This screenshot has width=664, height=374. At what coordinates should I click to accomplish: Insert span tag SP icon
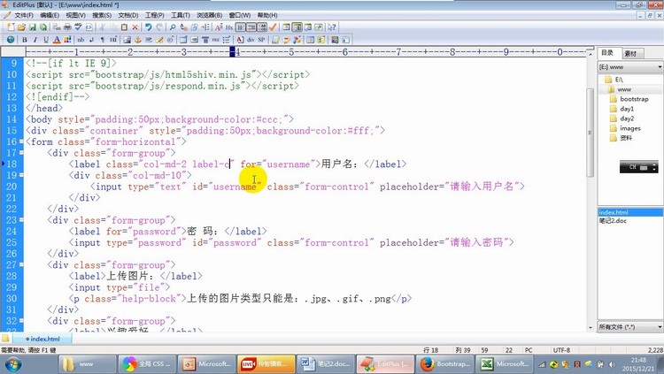(x=261, y=40)
